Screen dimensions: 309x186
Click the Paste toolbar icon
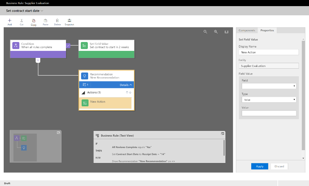(x=45, y=21)
